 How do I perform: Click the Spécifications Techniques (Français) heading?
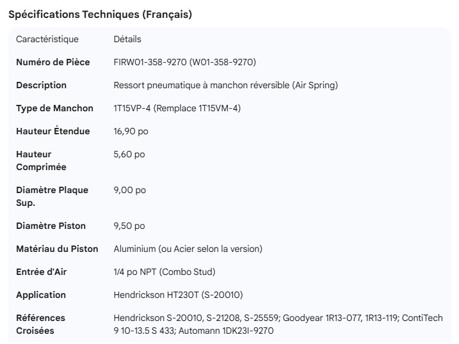coord(100,15)
